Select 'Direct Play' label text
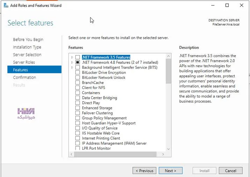The height and width of the screenshot is (177, 250). coord(91,103)
